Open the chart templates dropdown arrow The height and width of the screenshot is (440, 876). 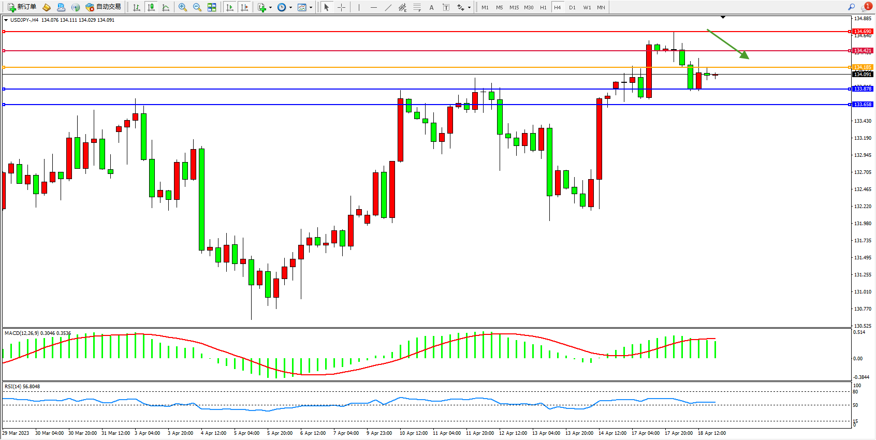click(311, 8)
